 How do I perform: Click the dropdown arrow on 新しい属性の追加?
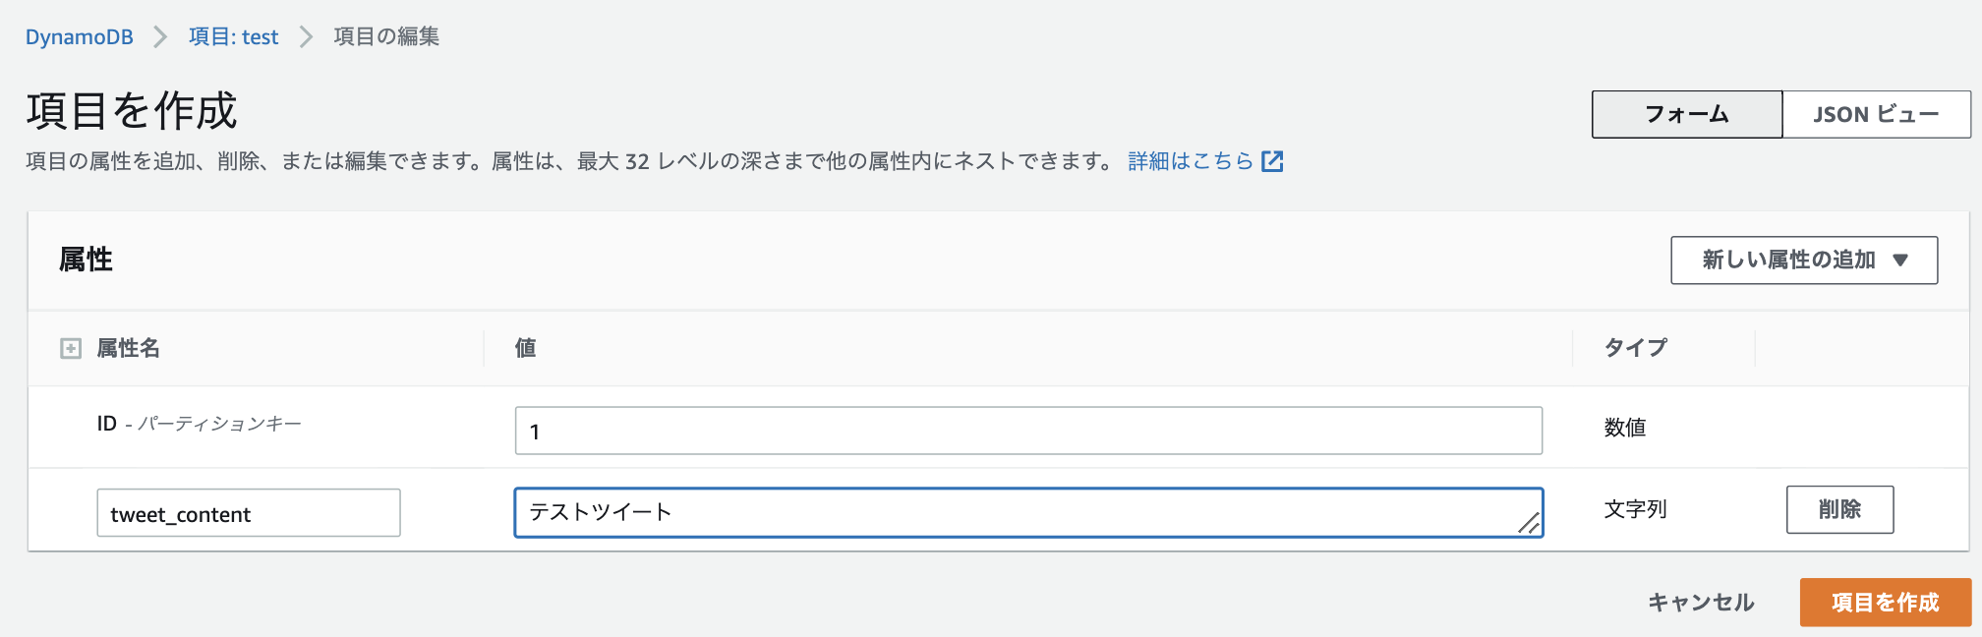pyautogui.click(x=1900, y=261)
